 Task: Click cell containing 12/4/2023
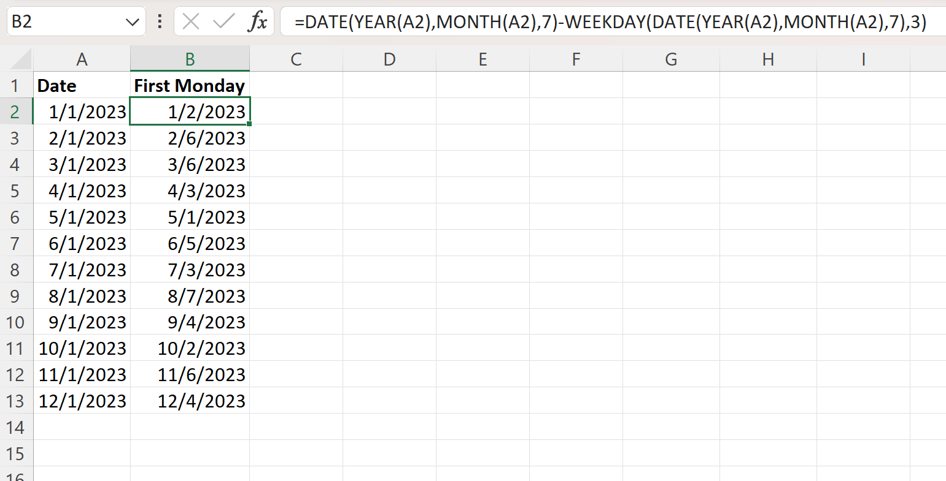tap(190, 401)
